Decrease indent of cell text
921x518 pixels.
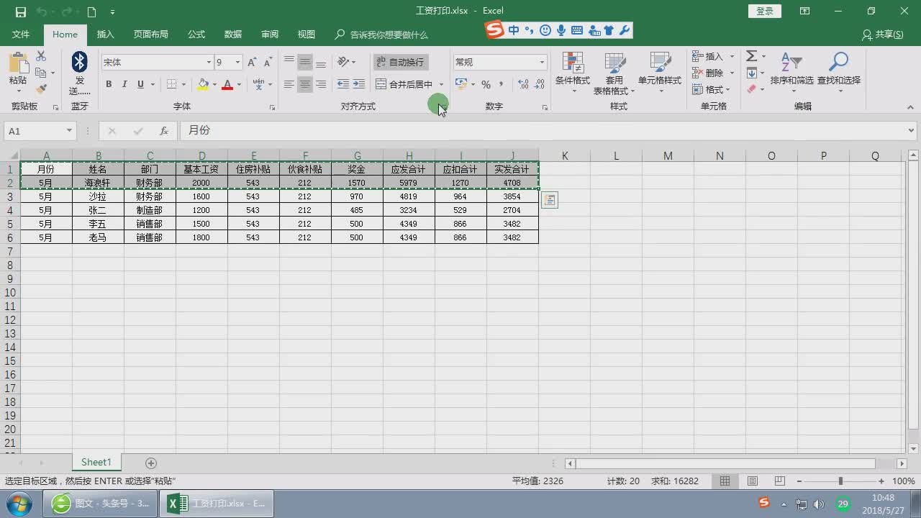[343, 84]
